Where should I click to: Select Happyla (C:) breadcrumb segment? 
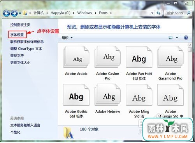60,13
